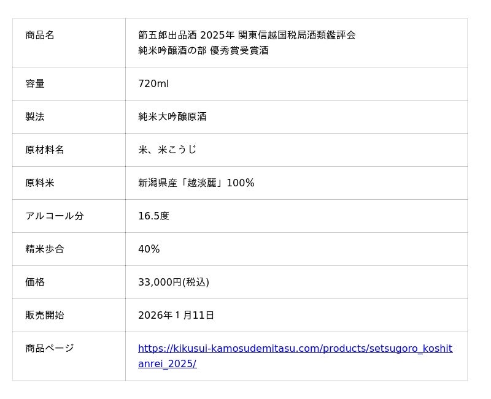The width and height of the screenshot is (491, 399).
Task: Open the kikusui-kamosudemitasu.com product page link
Action: click(295, 349)
